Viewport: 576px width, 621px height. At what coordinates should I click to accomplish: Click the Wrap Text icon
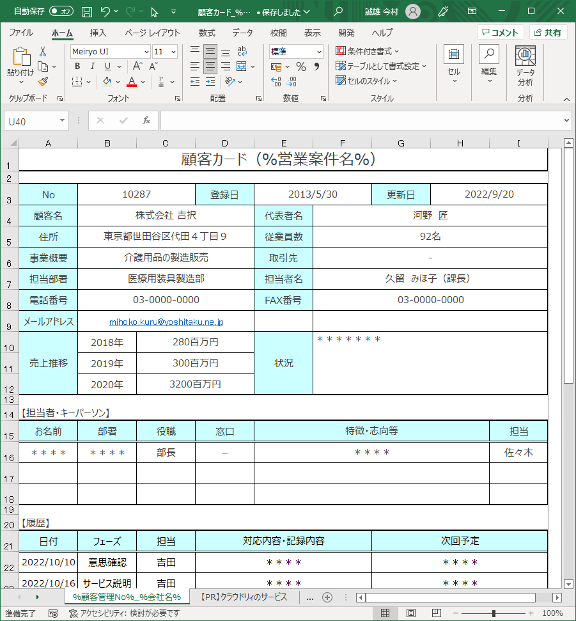[x=242, y=52]
